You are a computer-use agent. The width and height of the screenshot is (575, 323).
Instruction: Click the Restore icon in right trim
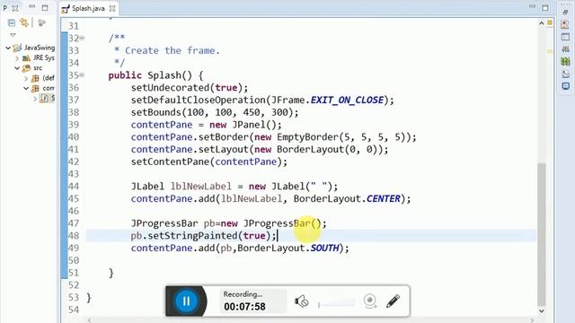565,13
